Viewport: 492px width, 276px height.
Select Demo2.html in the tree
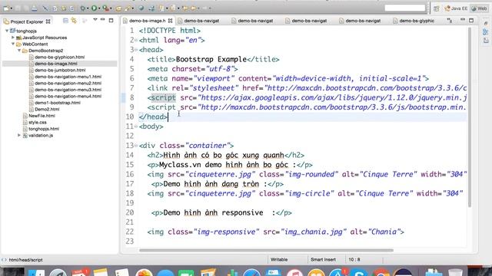click(x=47, y=109)
